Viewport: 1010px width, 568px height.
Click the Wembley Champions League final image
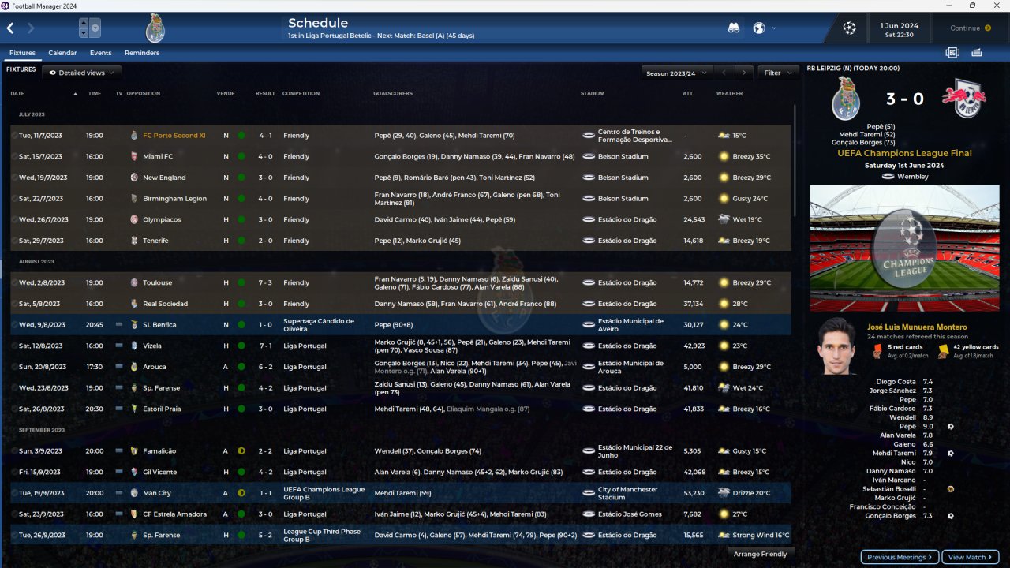904,248
